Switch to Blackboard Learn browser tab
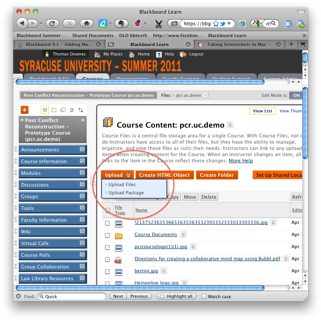Viewport: 321px width, 320px height. tap(149, 44)
